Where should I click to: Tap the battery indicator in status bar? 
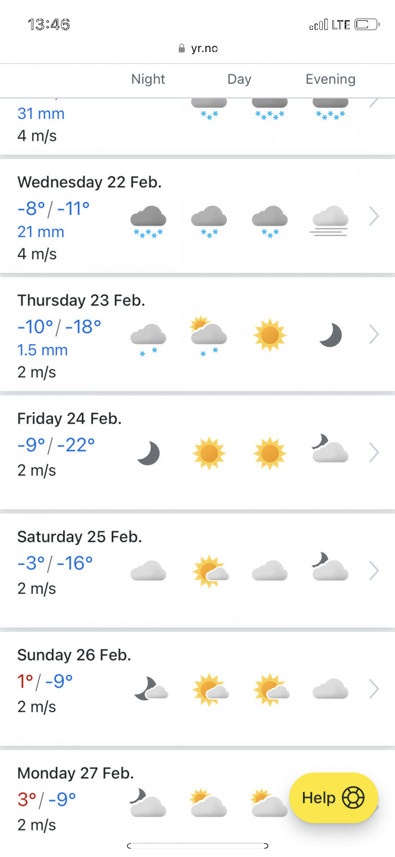tap(367, 24)
